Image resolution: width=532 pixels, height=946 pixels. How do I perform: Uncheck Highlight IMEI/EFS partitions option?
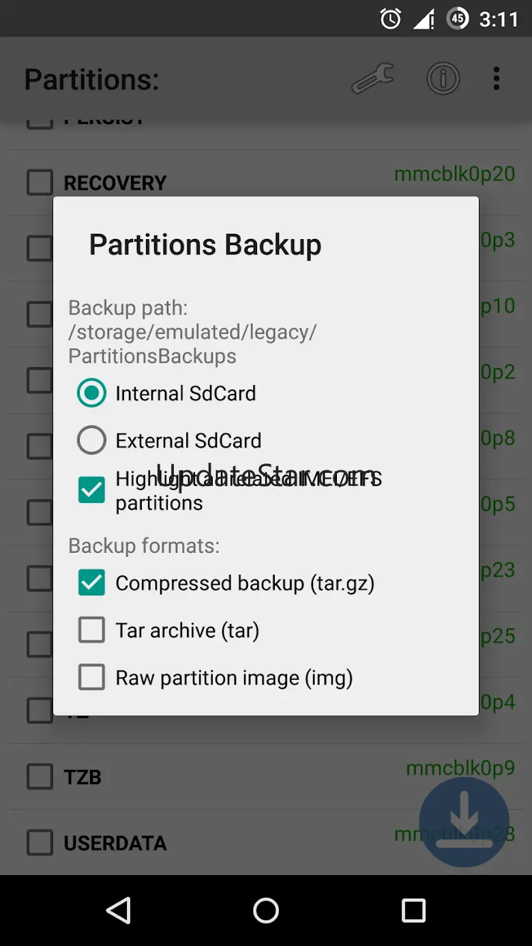91,490
